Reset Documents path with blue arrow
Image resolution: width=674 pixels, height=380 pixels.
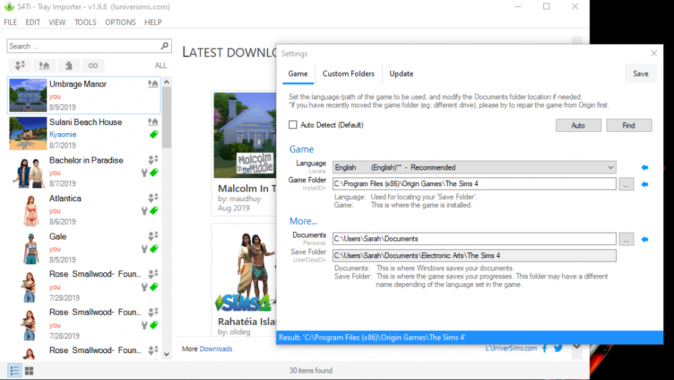pyautogui.click(x=644, y=239)
